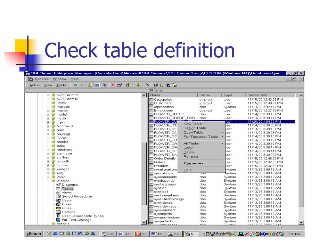
Task: Click the Start button on the taskbar
Action: (x=33, y=234)
